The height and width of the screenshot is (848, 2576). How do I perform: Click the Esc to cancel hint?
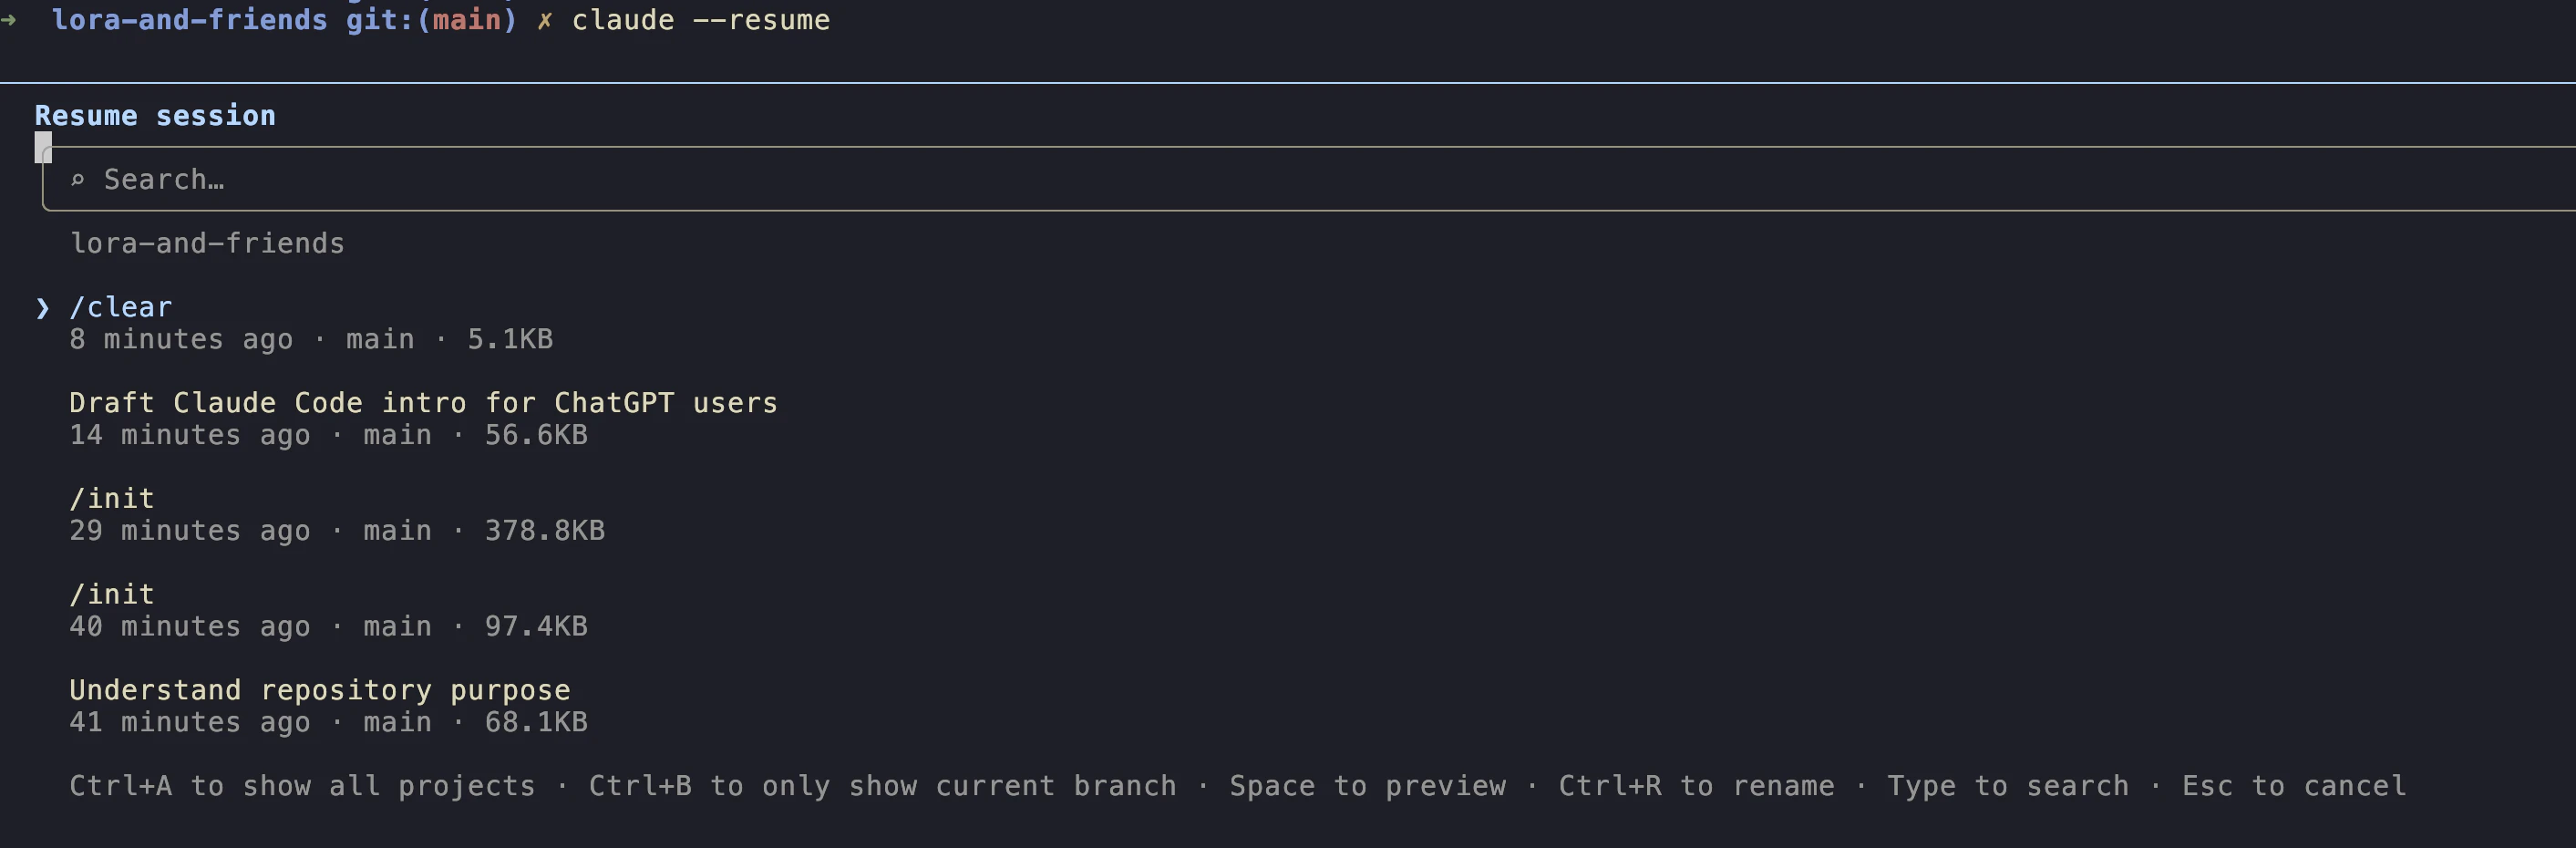coord(2294,786)
